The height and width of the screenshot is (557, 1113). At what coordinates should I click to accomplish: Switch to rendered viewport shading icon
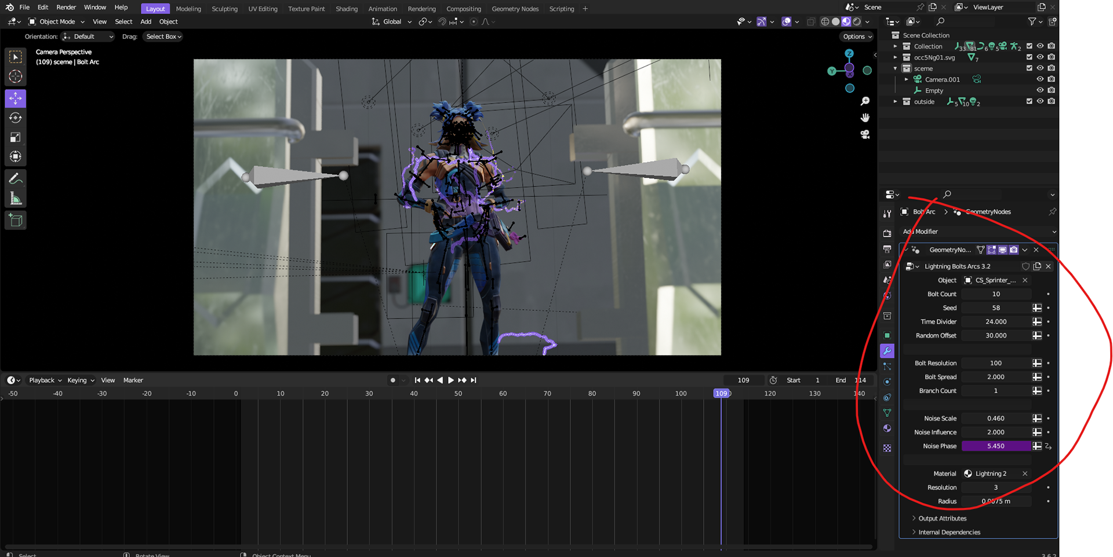(x=857, y=21)
